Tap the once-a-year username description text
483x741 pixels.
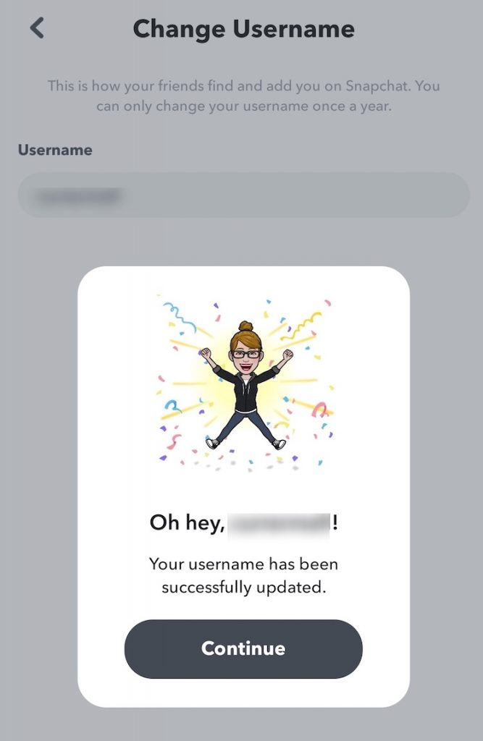pos(243,96)
